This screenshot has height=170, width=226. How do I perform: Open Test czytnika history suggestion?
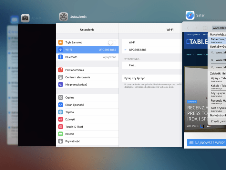click(217, 109)
